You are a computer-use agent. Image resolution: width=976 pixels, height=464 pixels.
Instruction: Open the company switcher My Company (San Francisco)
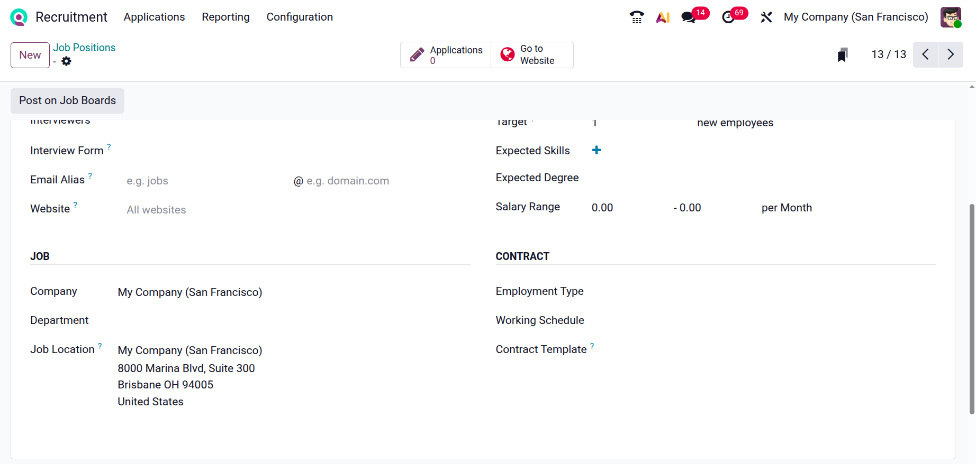(x=856, y=17)
